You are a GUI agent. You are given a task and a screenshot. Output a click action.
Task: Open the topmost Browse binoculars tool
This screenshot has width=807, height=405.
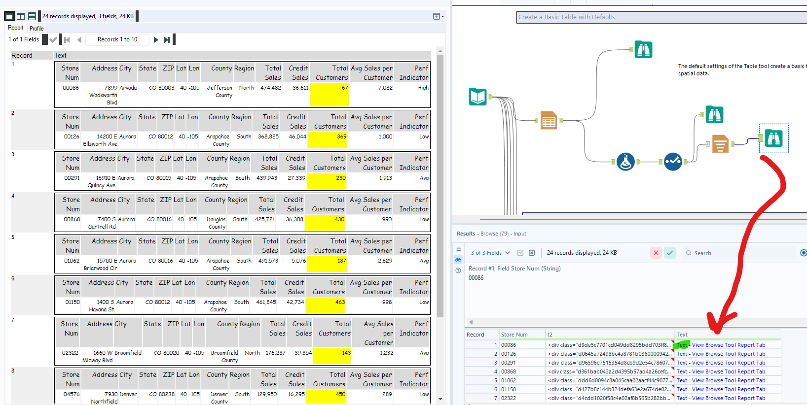point(643,50)
